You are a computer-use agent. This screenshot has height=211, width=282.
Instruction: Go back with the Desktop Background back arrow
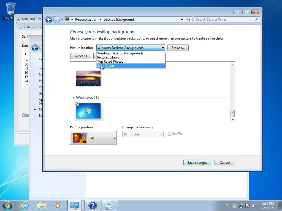click(49, 20)
